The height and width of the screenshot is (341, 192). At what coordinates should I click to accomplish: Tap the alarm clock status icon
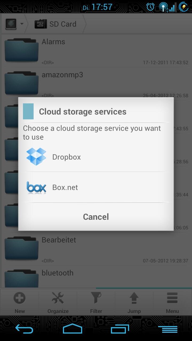pos(150,7)
